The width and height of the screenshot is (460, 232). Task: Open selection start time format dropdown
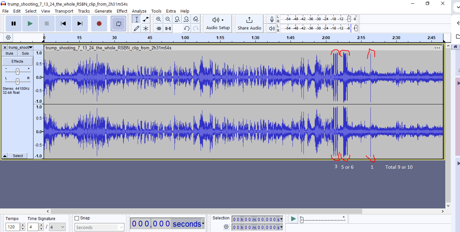(282, 219)
